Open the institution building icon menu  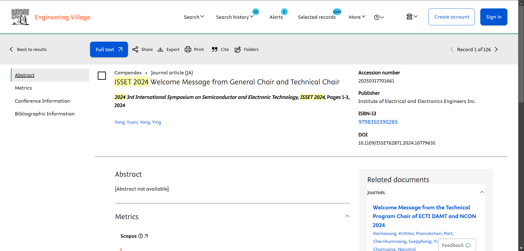tap(412, 17)
